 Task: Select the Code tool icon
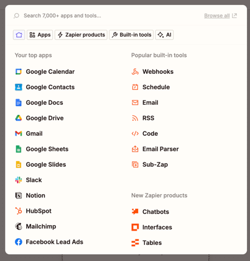(x=135, y=133)
